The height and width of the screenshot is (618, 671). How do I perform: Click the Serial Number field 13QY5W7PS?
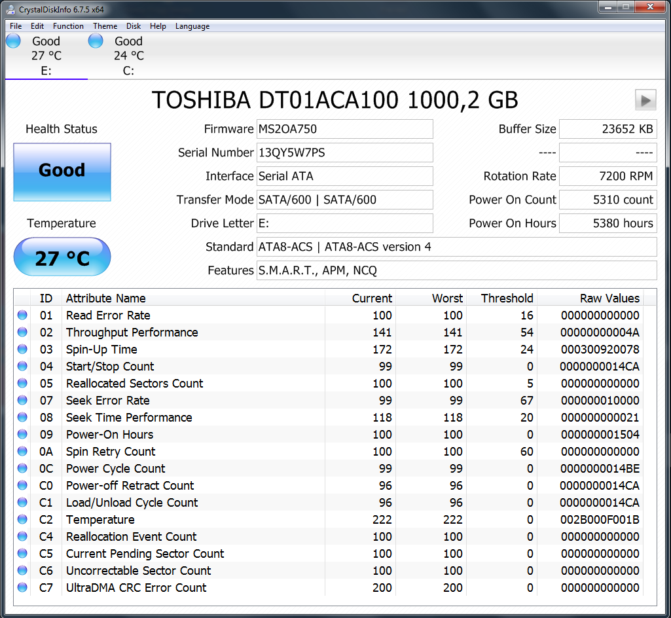click(344, 153)
